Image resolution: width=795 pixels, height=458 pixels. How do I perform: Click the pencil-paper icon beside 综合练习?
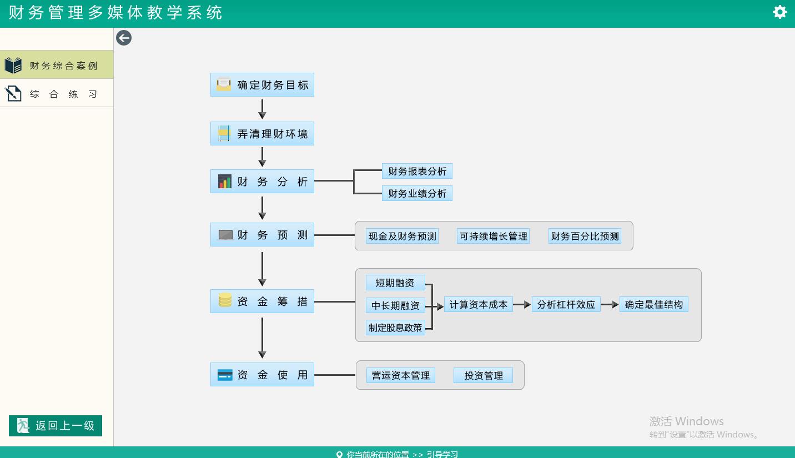click(13, 93)
